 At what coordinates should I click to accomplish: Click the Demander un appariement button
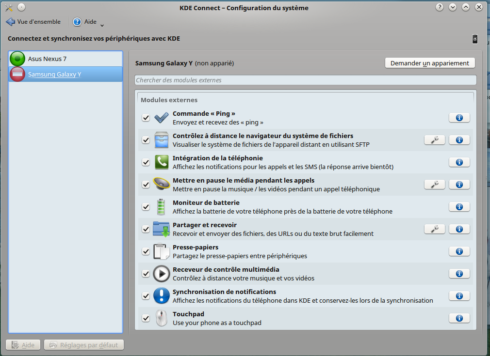[x=429, y=63]
